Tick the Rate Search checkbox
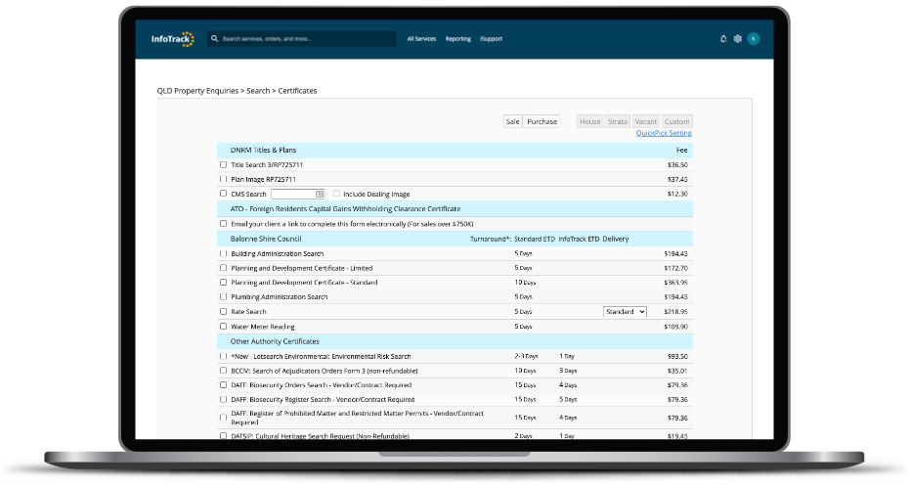 click(224, 311)
